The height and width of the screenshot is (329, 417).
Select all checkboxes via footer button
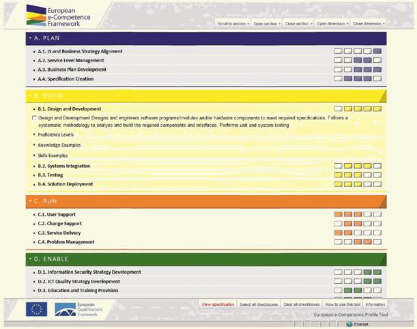tap(259, 304)
